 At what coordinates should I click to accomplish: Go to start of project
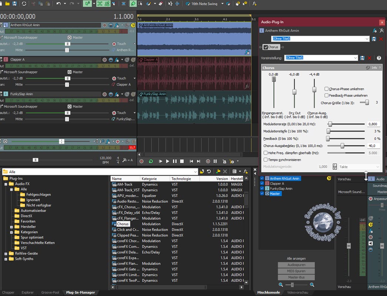pos(191,161)
